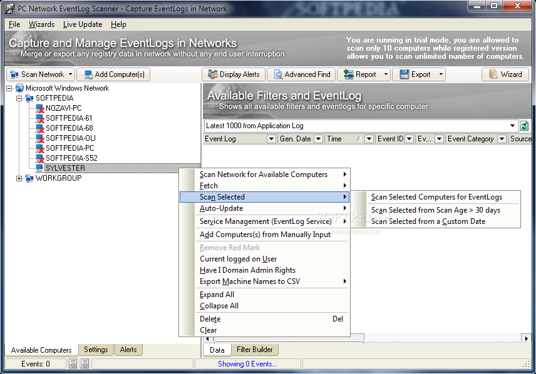Select Scan Selected from a Custom Date
Image resolution: width=536 pixels, height=374 pixels.
436,221
